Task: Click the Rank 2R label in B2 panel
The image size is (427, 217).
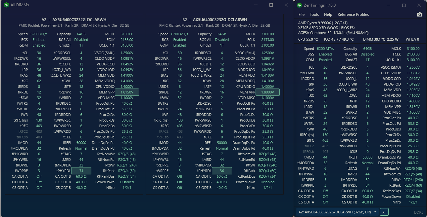Action: 213,25
